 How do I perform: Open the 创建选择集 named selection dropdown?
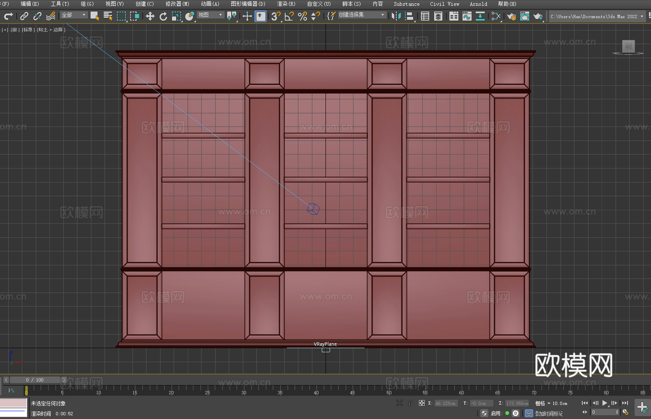coord(362,15)
